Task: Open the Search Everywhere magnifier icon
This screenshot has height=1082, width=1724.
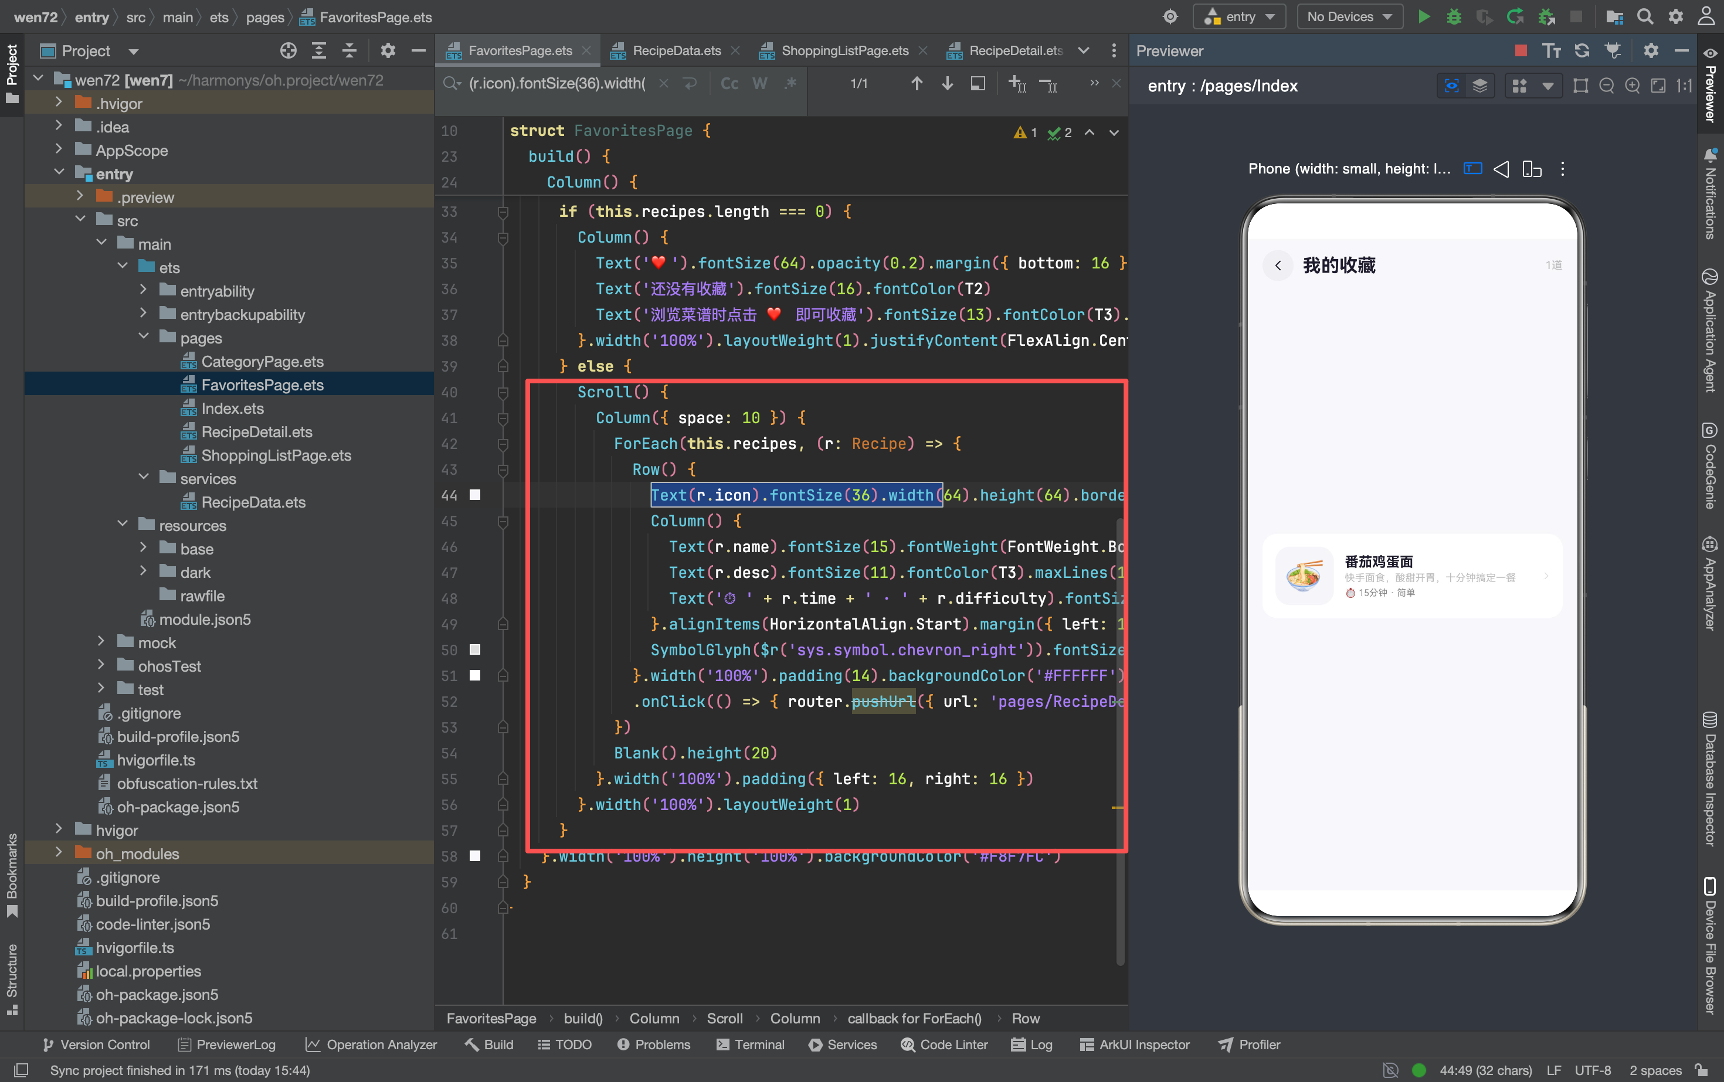Action: (1645, 16)
